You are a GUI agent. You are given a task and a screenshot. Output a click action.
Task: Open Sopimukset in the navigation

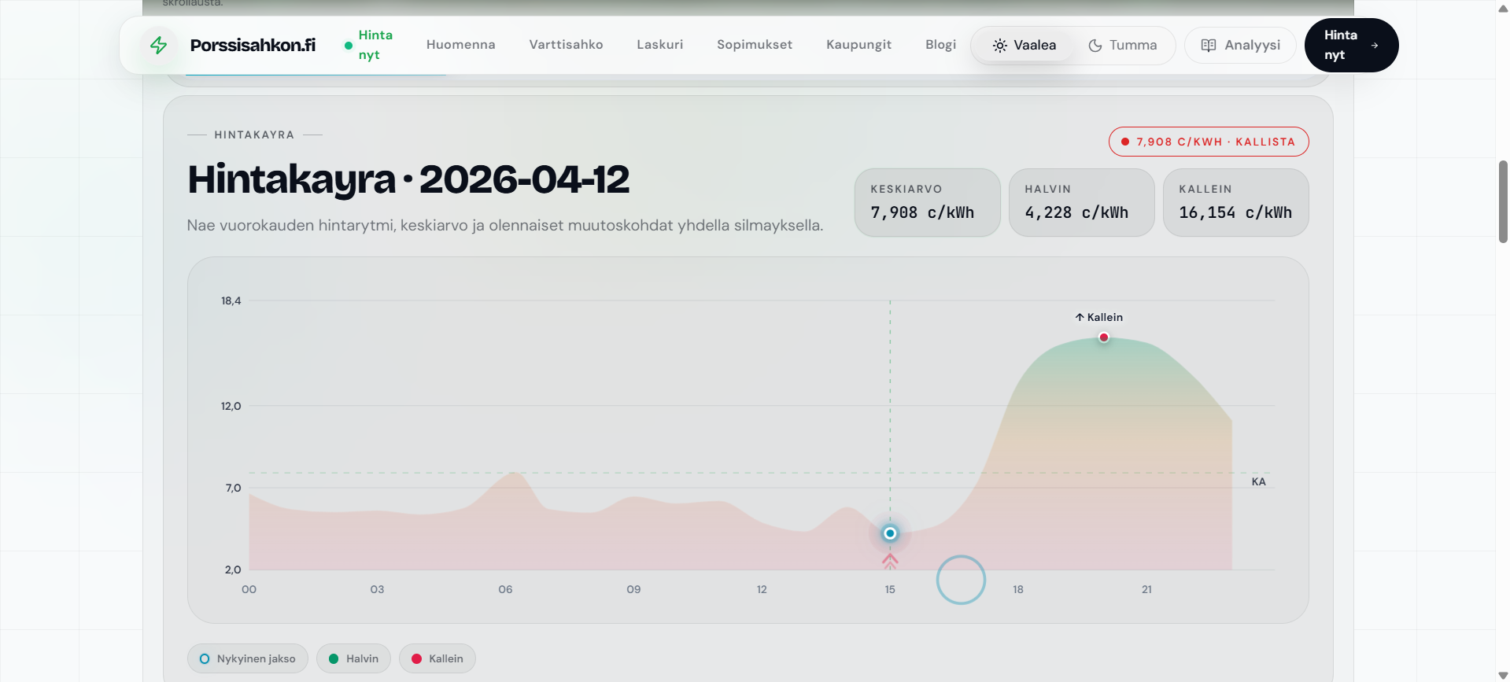[x=755, y=45]
